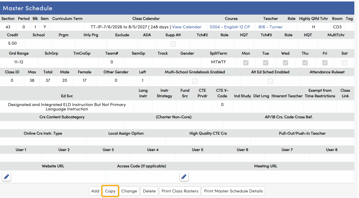Select the Highly Qlfd Tchr value H
Screen dimensions: 359x198
[314, 27]
